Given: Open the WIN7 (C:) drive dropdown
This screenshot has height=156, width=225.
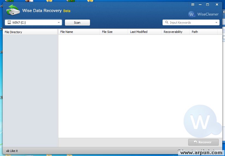Looking at the screenshot, I should (x=34, y=23).
